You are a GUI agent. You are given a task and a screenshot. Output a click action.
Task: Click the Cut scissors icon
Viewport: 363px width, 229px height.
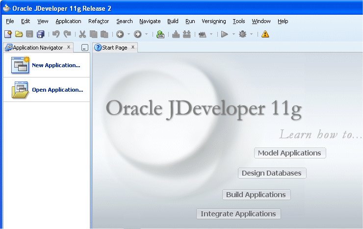(x=82, y=34)
